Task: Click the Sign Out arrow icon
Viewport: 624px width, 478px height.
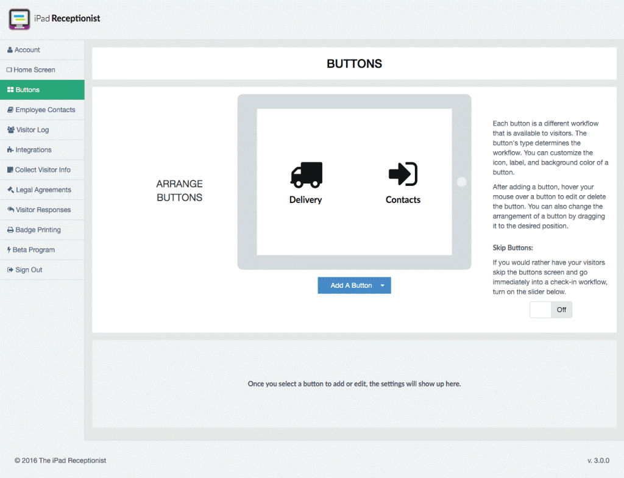Action: (x=10, y=269)
